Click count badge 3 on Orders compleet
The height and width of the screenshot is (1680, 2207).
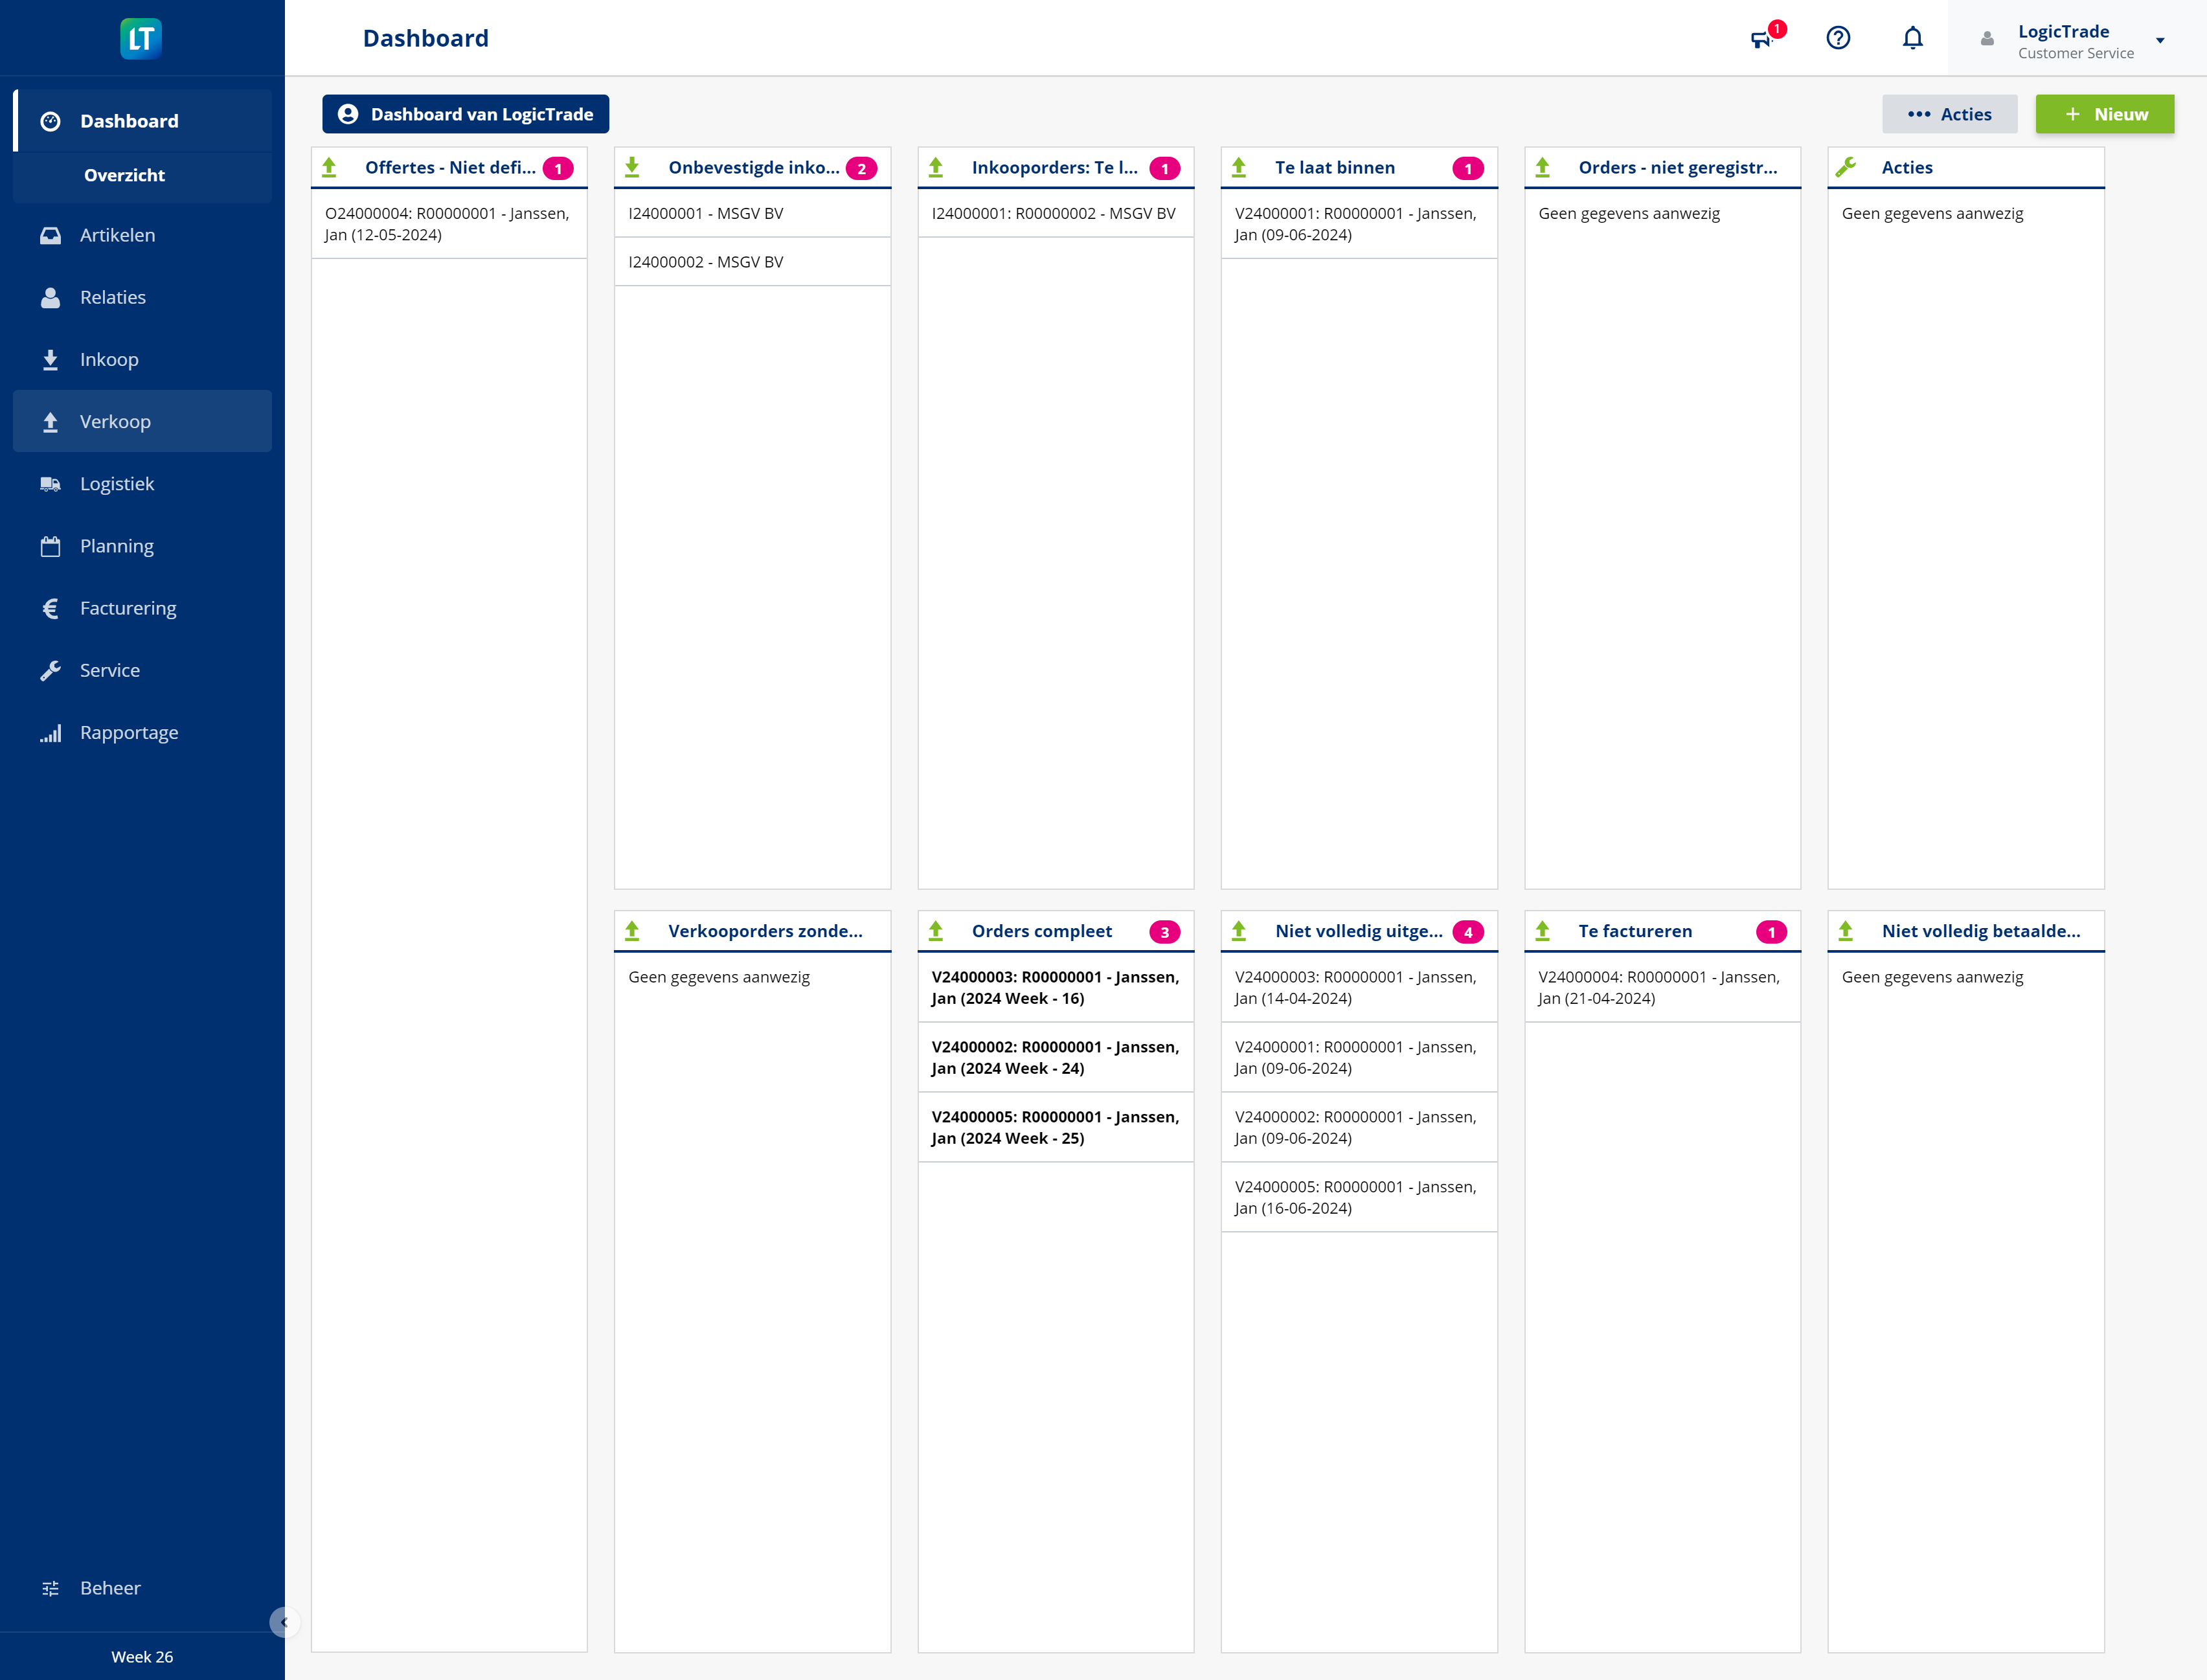point(1164,932)
